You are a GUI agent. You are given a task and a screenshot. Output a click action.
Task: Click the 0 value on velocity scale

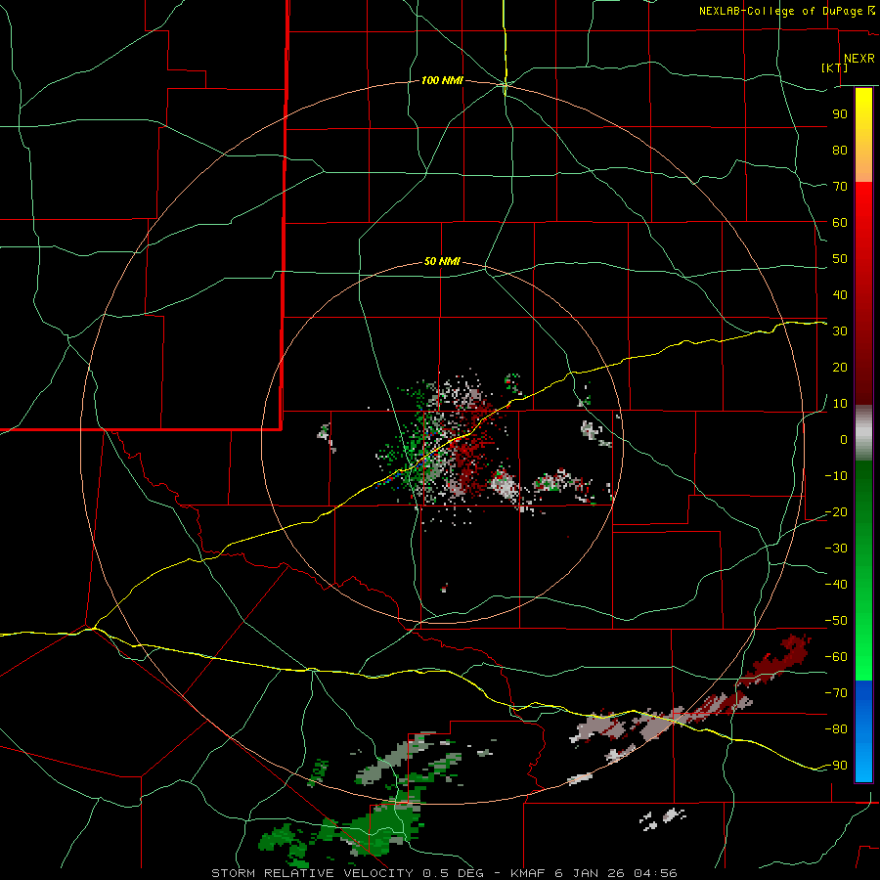844,439
